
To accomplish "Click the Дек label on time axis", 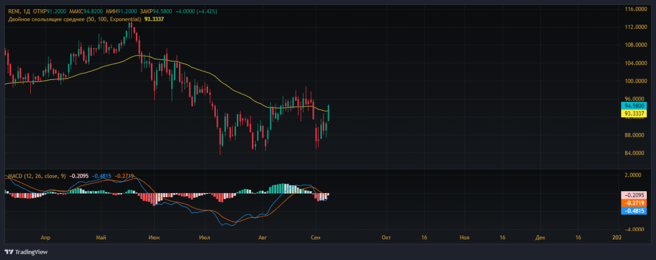I will pos(540,238).
